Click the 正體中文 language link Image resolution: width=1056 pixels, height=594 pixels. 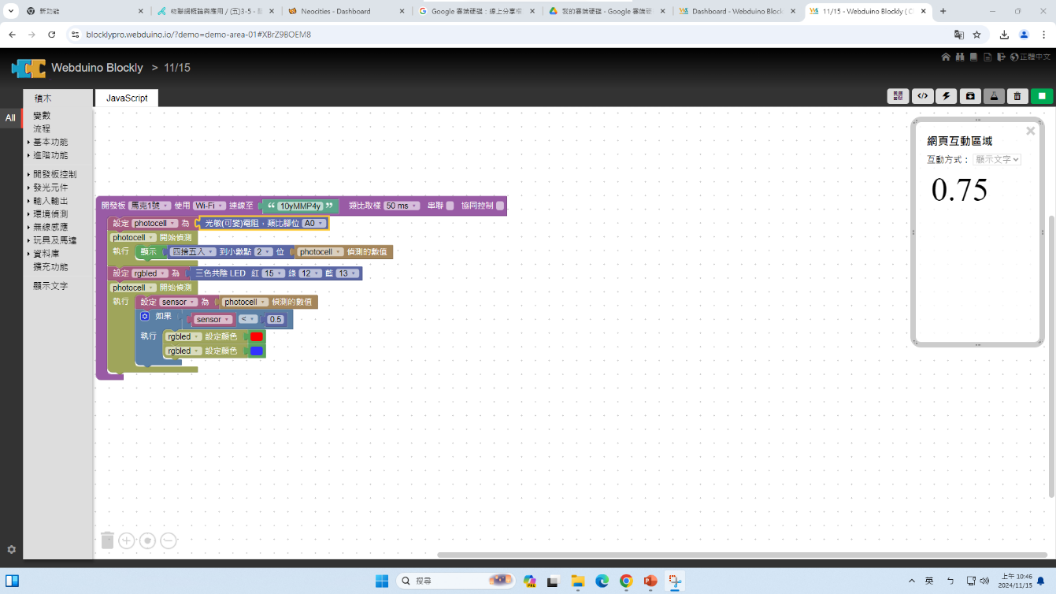(1035, 57)
